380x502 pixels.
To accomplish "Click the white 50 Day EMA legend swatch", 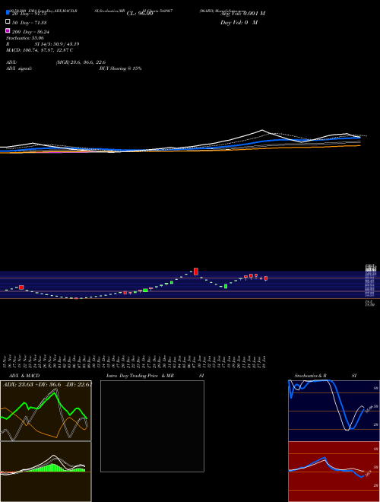I will (x=8, y=22).
